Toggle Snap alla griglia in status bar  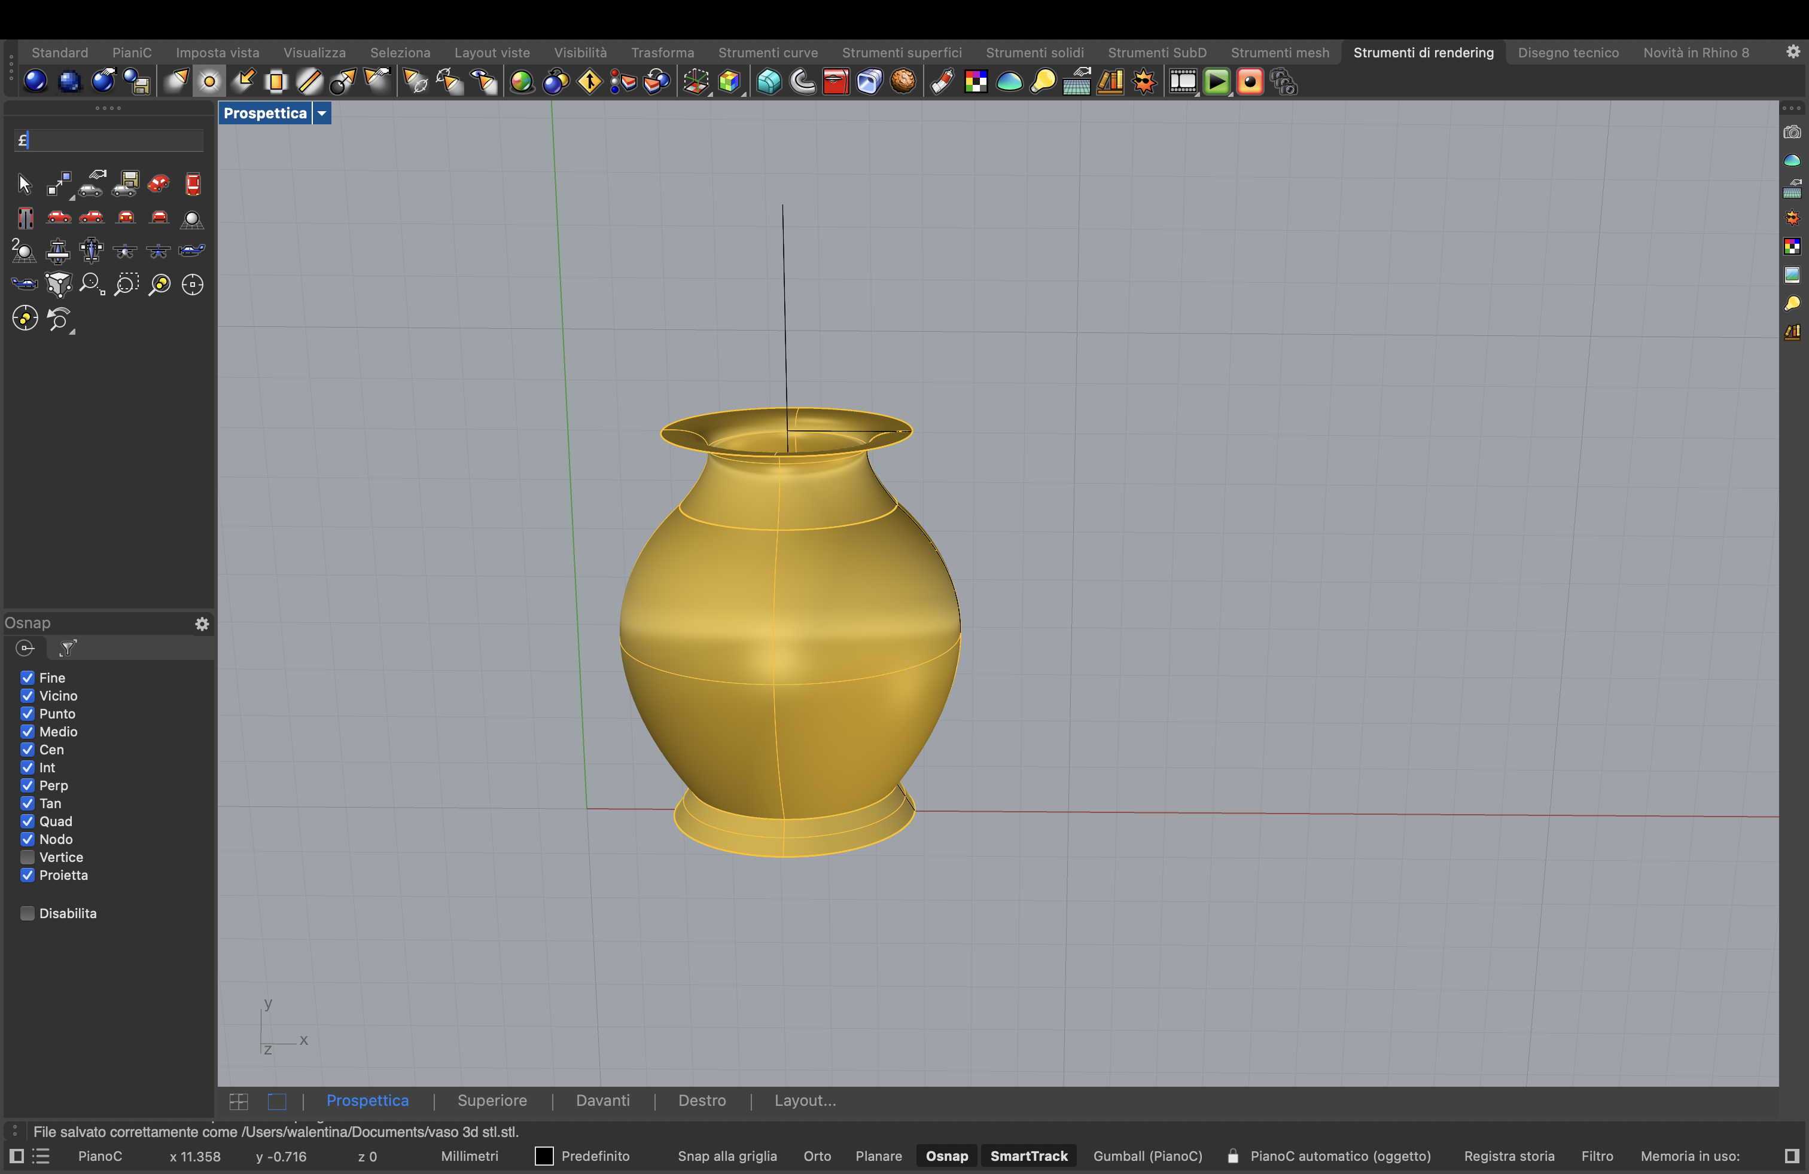[x=727, y=1156]
